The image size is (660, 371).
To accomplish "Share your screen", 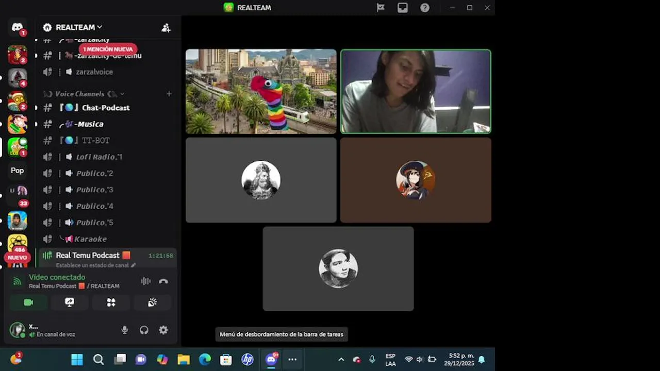I will [x=70, y=302].
